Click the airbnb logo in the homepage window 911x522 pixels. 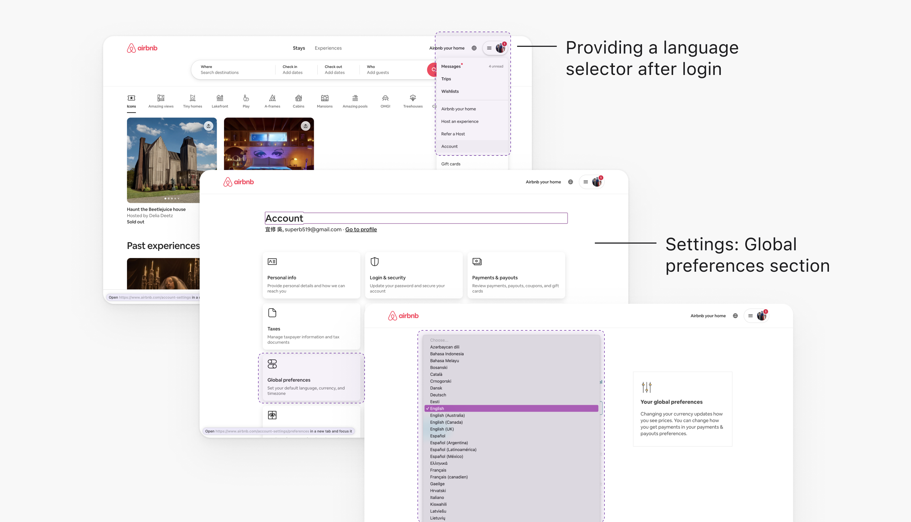pyautogui.click(x=142, y=48)
